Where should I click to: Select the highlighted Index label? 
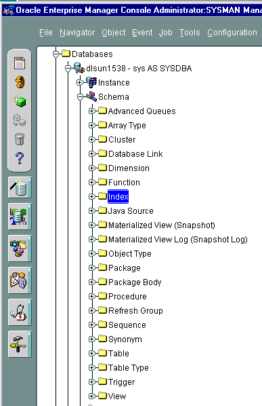coord(118,196)
